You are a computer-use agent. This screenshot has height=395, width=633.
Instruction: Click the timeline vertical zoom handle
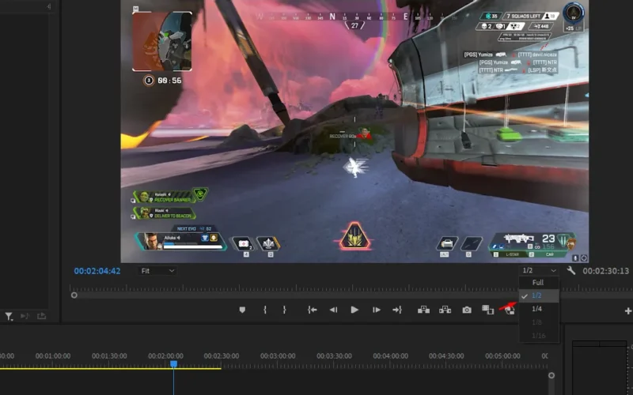[x=552, y=375]
